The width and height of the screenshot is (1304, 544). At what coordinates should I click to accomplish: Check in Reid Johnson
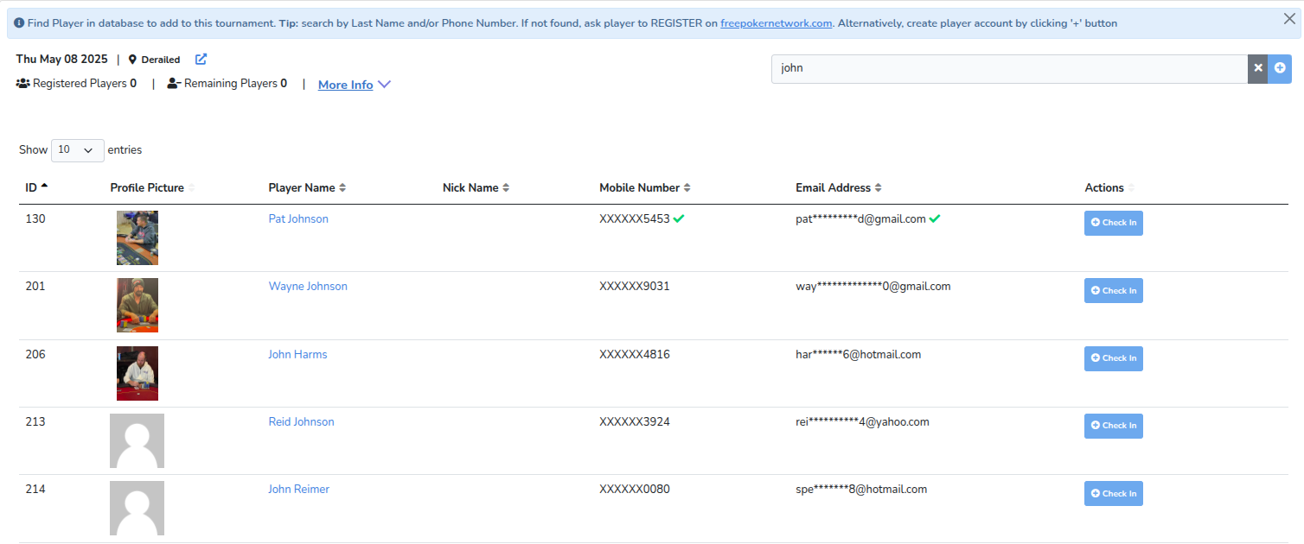tap(1113, 426)
